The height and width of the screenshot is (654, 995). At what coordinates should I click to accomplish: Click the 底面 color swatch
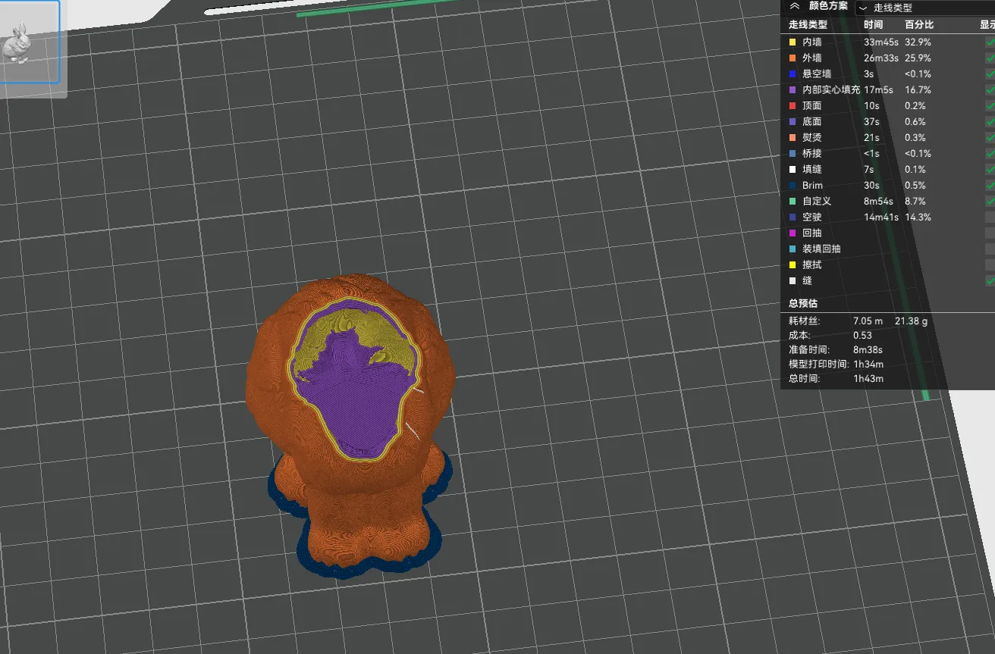click(x=793, y=122)
